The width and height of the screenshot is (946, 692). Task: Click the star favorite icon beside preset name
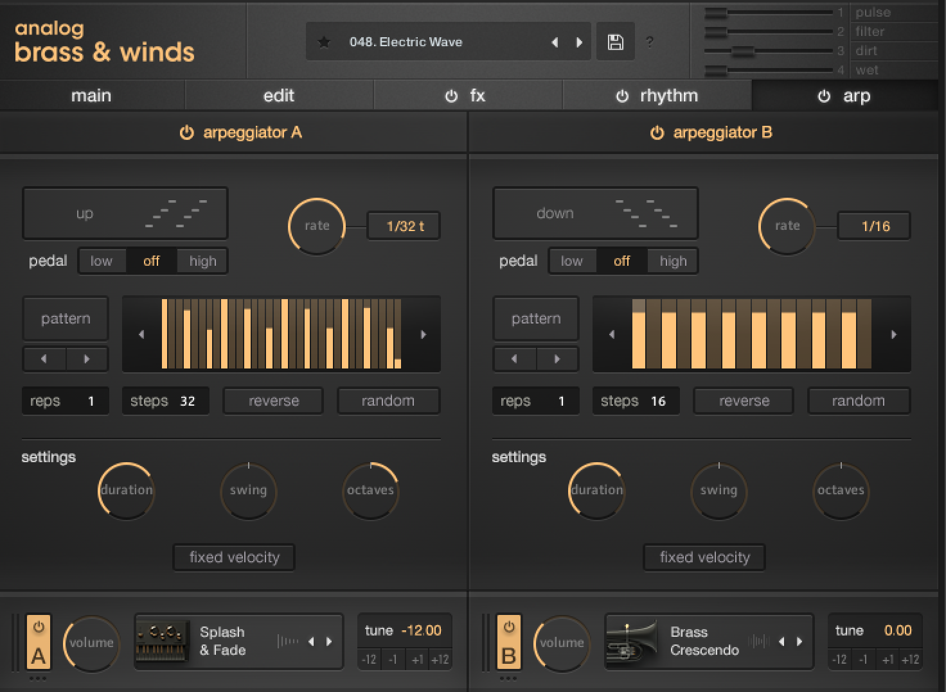point(324,42)
